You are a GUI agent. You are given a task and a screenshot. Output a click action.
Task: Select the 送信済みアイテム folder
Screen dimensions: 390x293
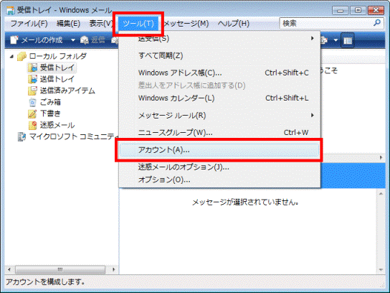(x=67, y=90)
